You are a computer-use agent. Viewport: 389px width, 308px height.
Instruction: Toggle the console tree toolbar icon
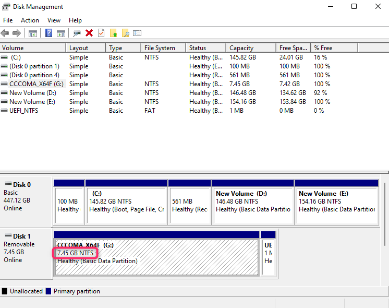click(x=32, y=33)
